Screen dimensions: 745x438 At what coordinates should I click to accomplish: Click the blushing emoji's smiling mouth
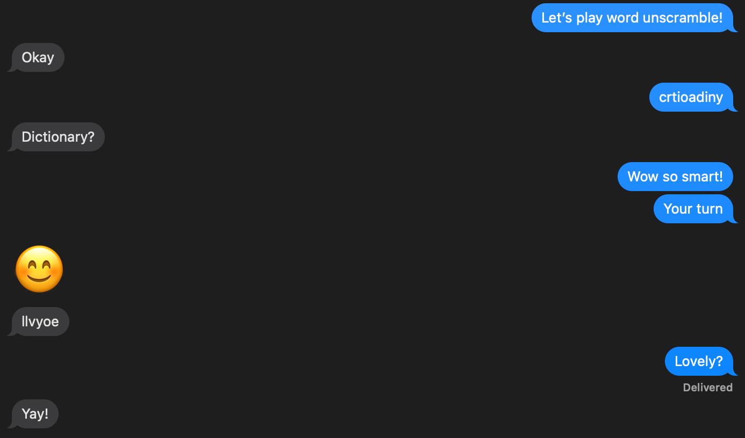39,278
